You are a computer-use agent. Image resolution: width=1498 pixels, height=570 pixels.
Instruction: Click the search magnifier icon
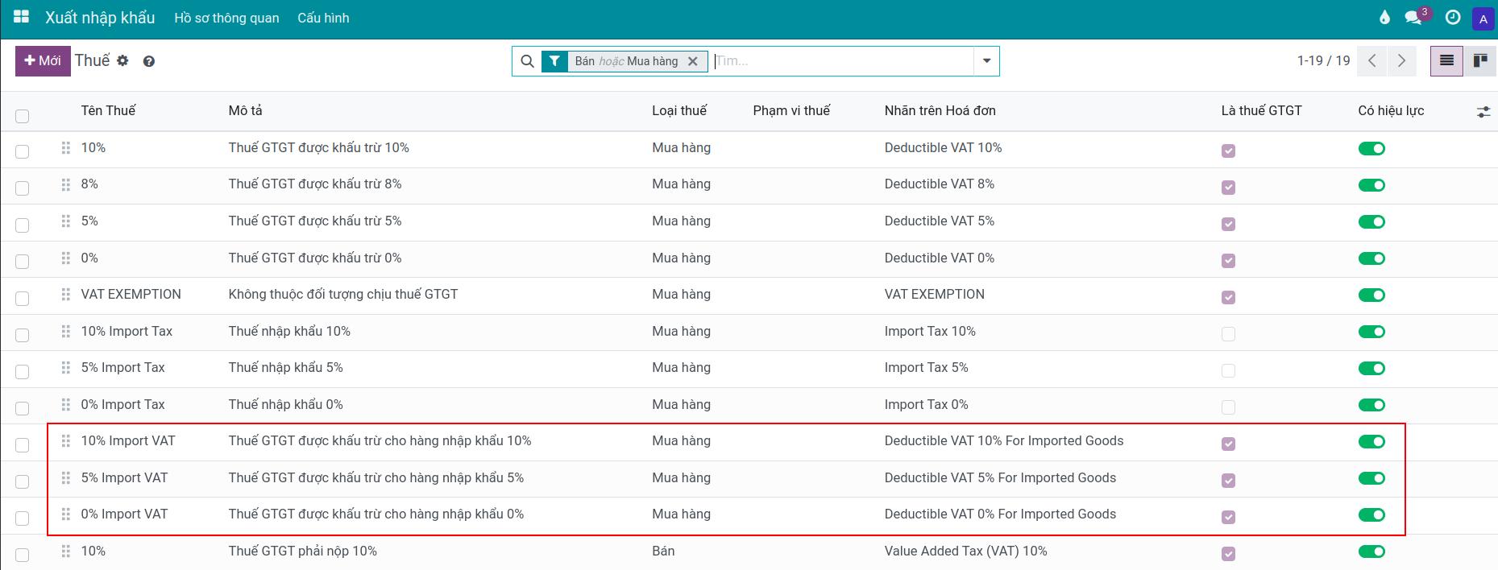pos(527,61)
